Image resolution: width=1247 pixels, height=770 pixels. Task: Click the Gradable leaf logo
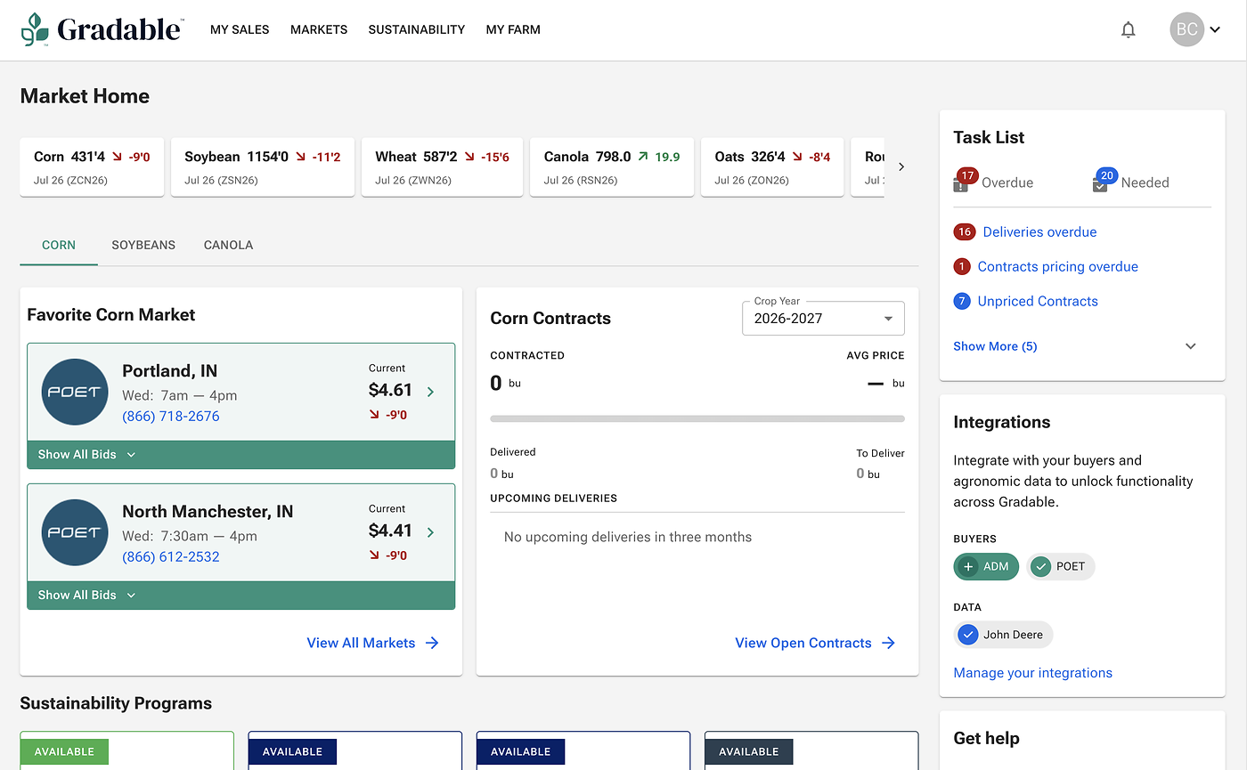coord(35,29)
